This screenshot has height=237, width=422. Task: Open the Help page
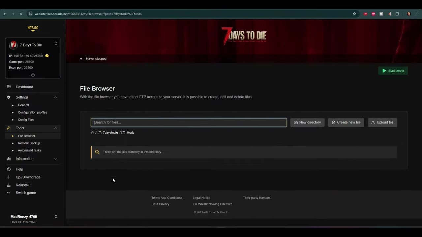click(19, 169)
